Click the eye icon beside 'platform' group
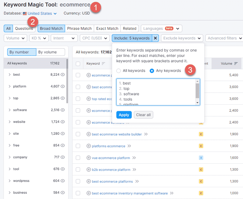243x199 pixels. [x=63, y=86]
